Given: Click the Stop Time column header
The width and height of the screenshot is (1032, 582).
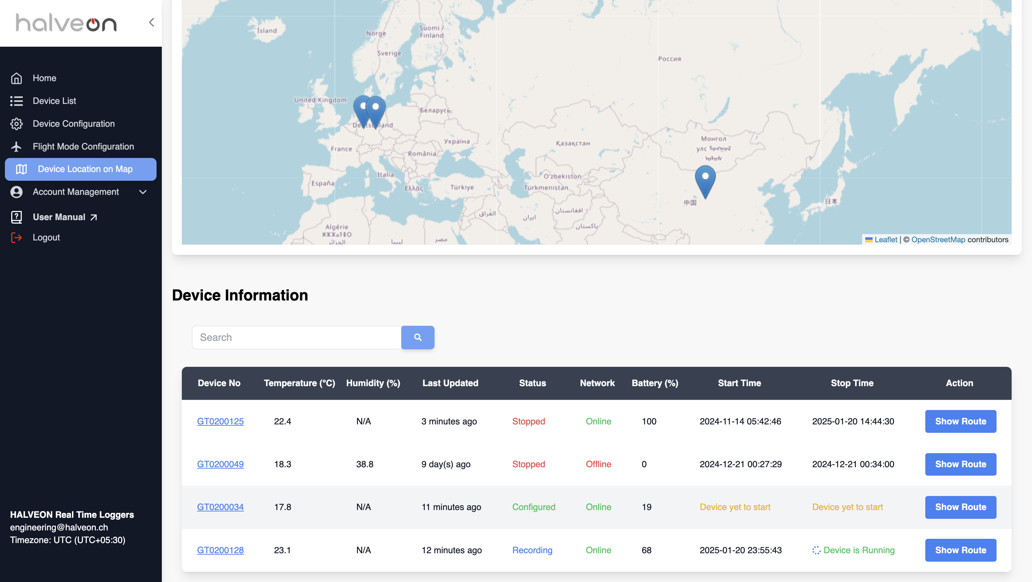Looking at the screenshot, I should pyautogui.click(x=852, y=383).
